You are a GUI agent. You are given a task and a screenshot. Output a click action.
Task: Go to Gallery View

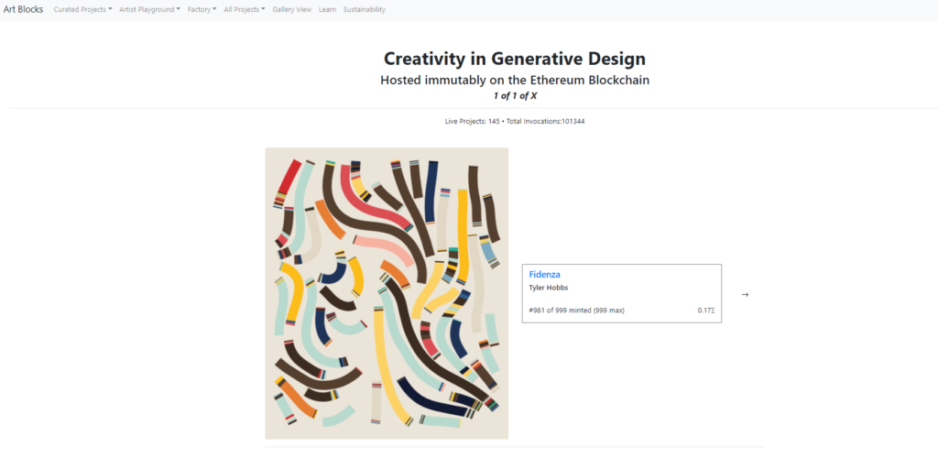[291, 9]
